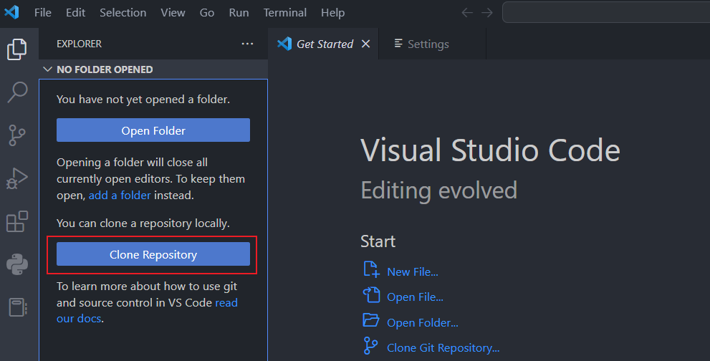Click the 'Start' section heading
710x361 pixels.
pos(378,241)
